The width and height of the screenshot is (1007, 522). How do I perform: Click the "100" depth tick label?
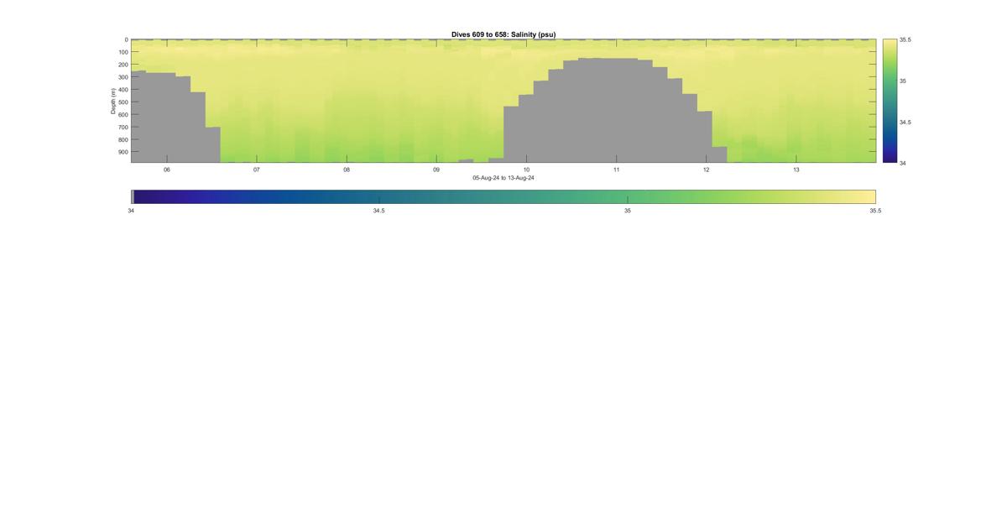[x=123, y=52]
